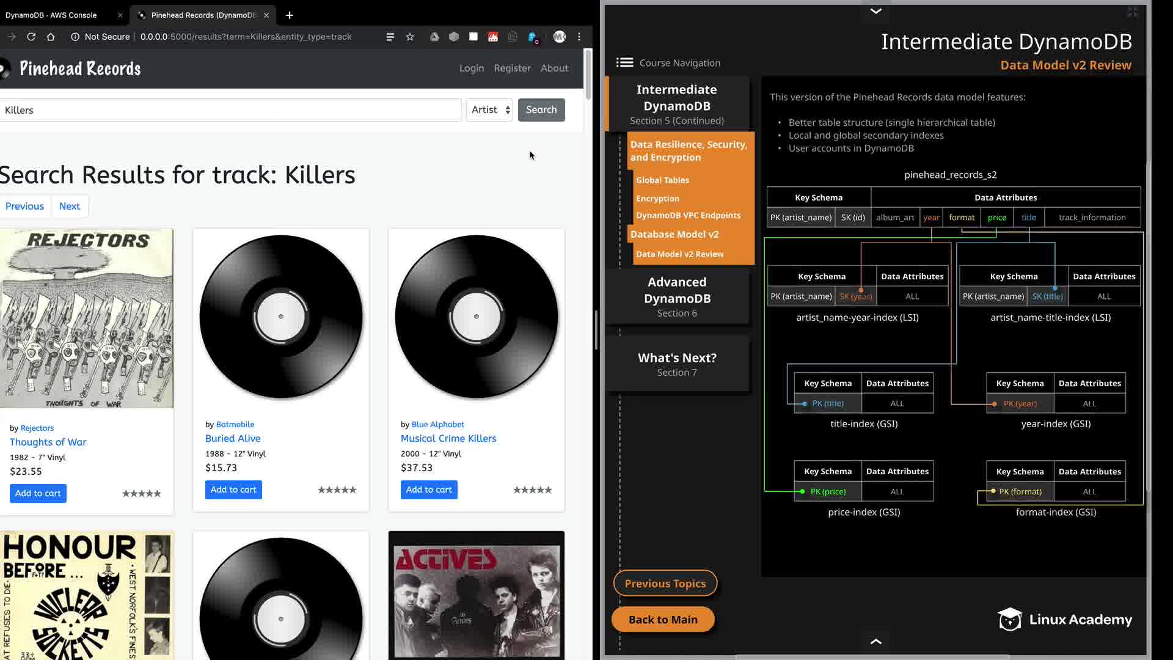
Task: Click the Killers search input field
Action: coord(230,110)
